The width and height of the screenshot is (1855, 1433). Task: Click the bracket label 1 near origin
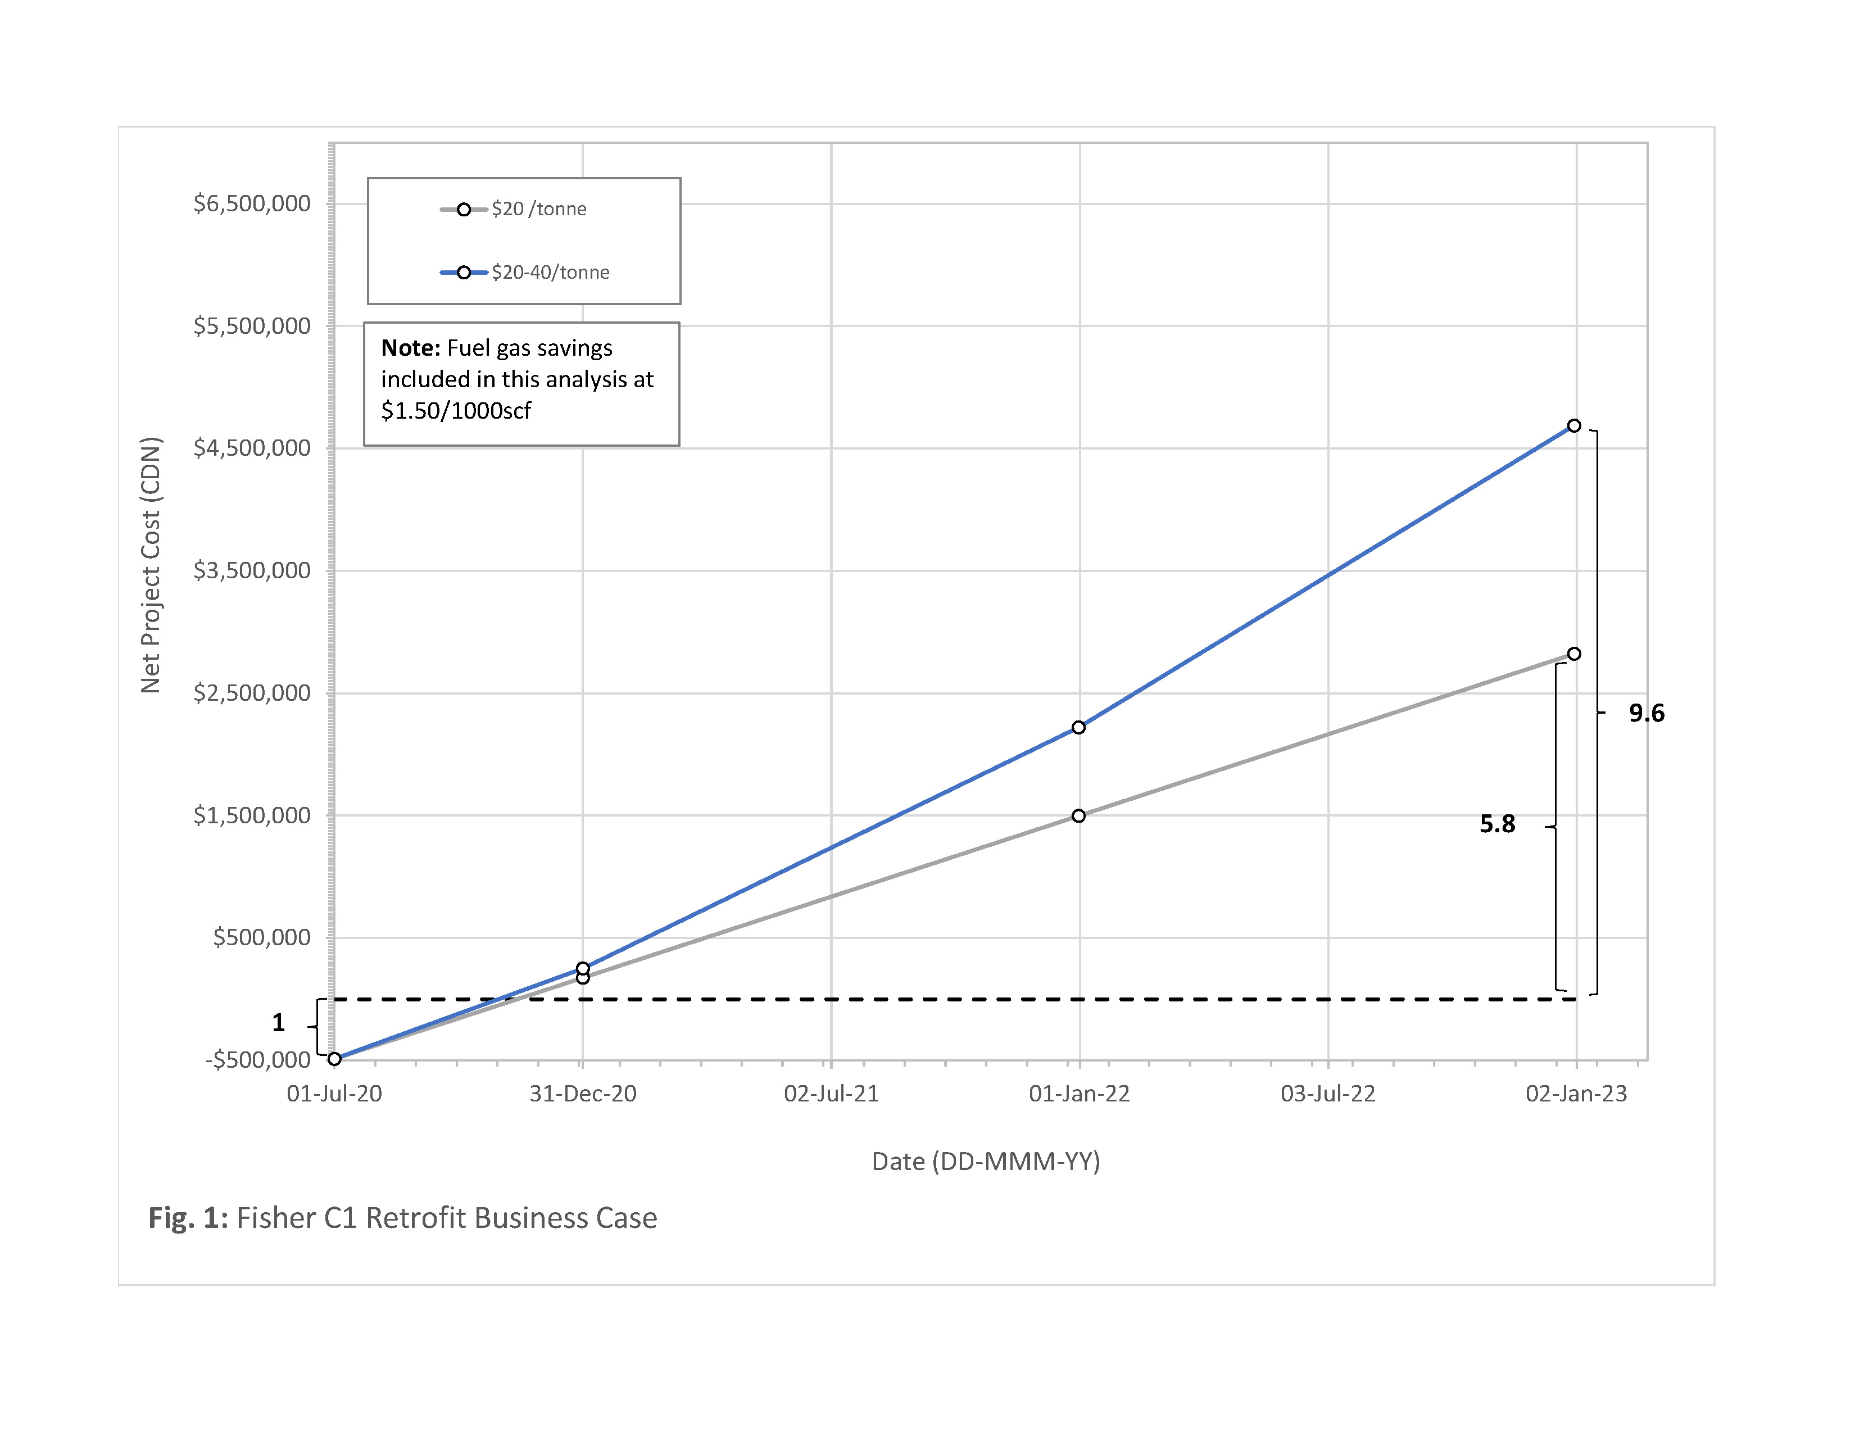(x=279, y=1023)
